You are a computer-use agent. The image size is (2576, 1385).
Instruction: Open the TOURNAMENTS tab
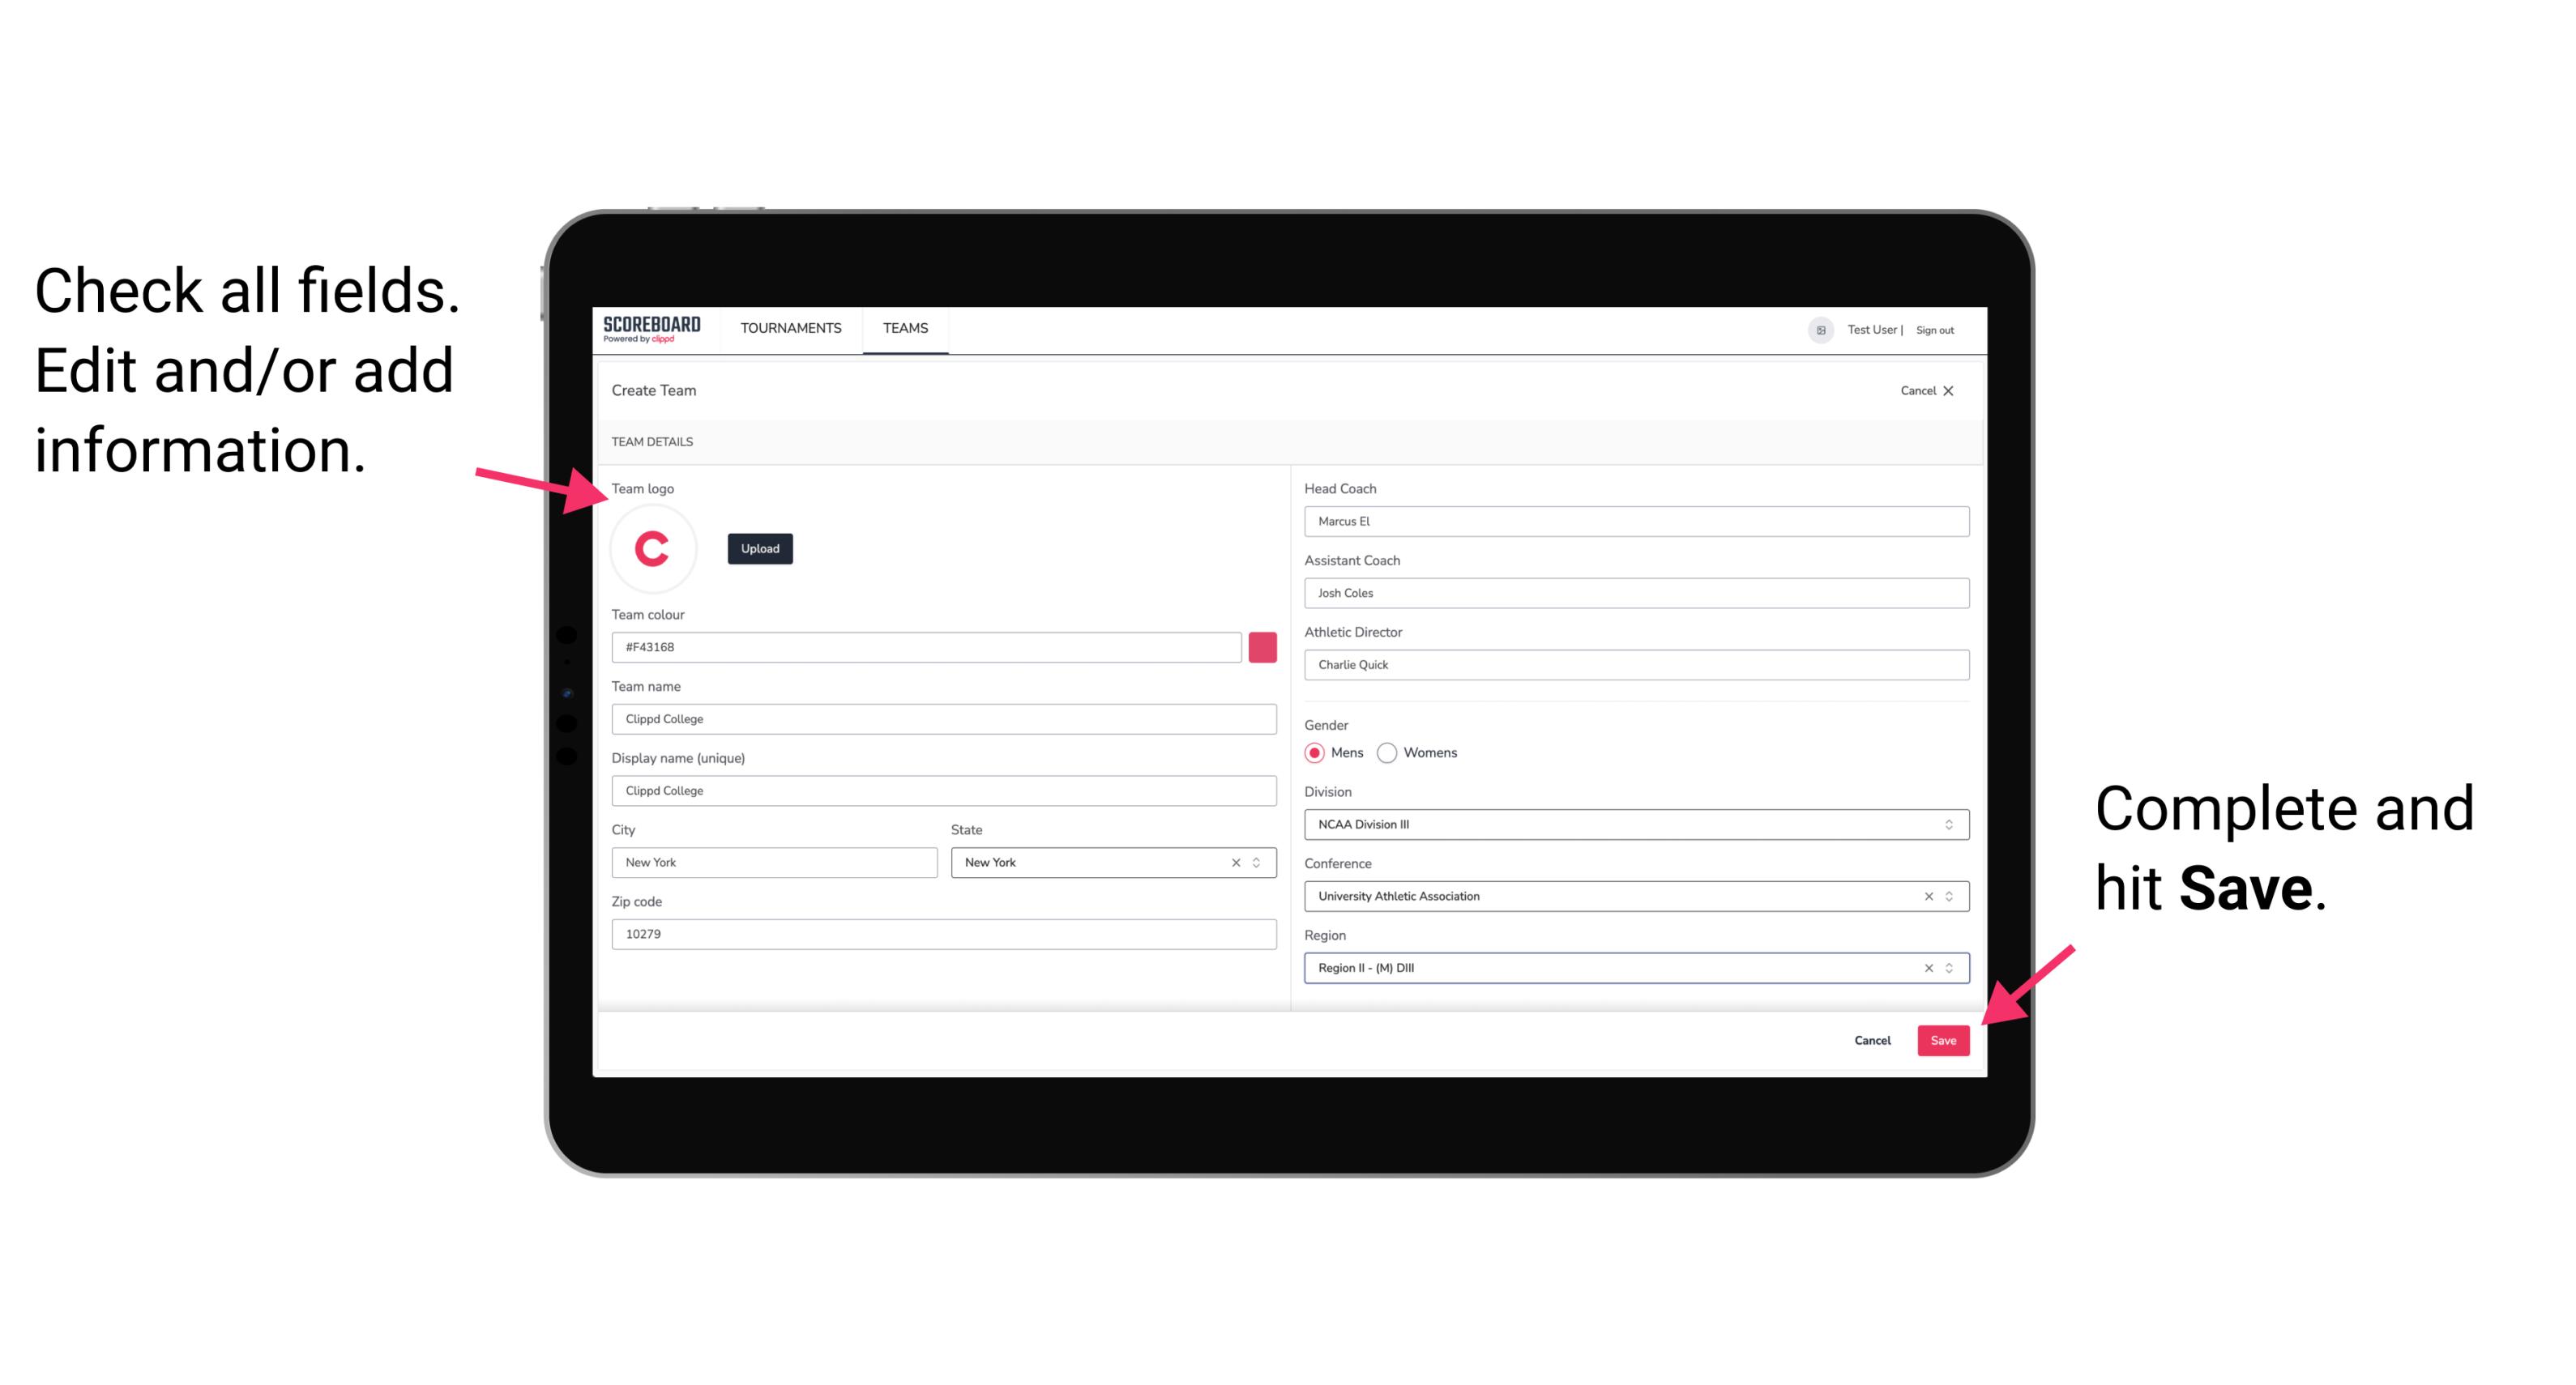(790, 327)
